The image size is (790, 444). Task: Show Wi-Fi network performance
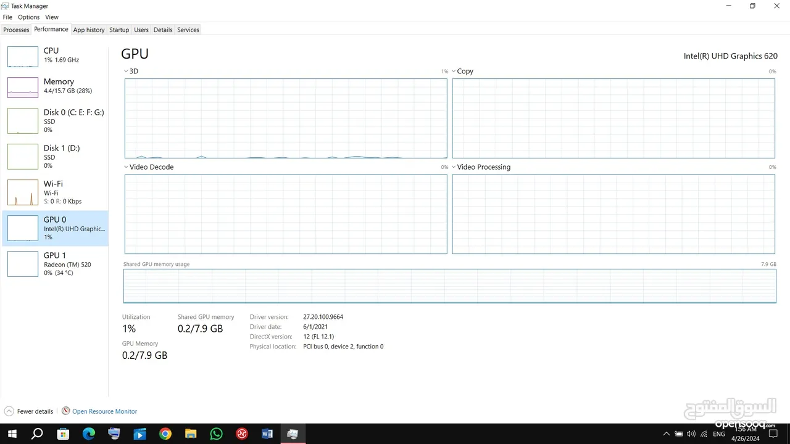(x=56, y=192)
